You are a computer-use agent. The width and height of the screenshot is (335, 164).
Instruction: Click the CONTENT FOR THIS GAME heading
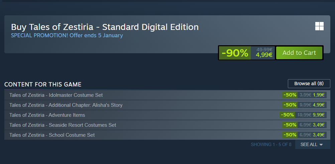43,84
